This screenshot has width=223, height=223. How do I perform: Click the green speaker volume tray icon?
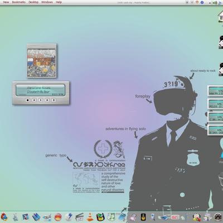pyautogui.click(x=215, y=3)
